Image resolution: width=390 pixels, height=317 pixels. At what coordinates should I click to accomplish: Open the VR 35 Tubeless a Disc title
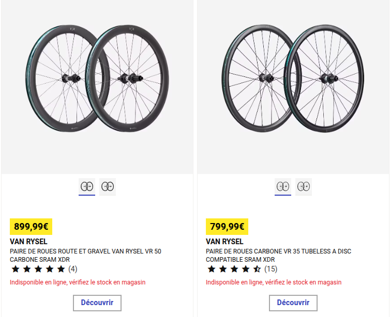[278, 256]
